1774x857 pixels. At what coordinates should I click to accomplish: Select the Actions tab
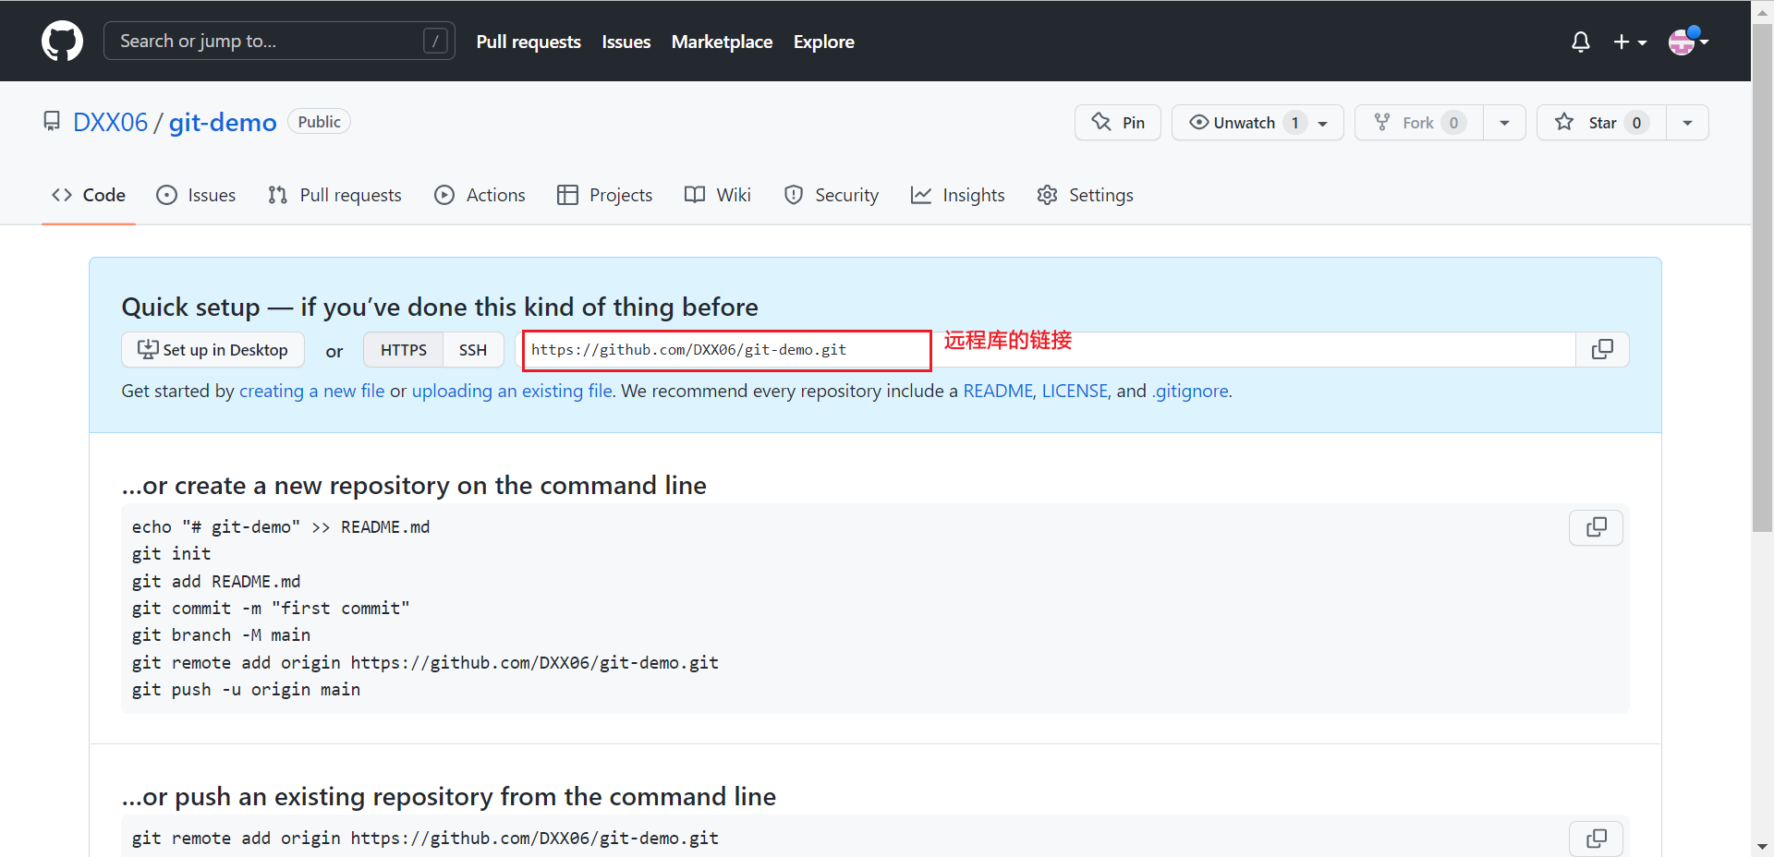tap(480, 195)
